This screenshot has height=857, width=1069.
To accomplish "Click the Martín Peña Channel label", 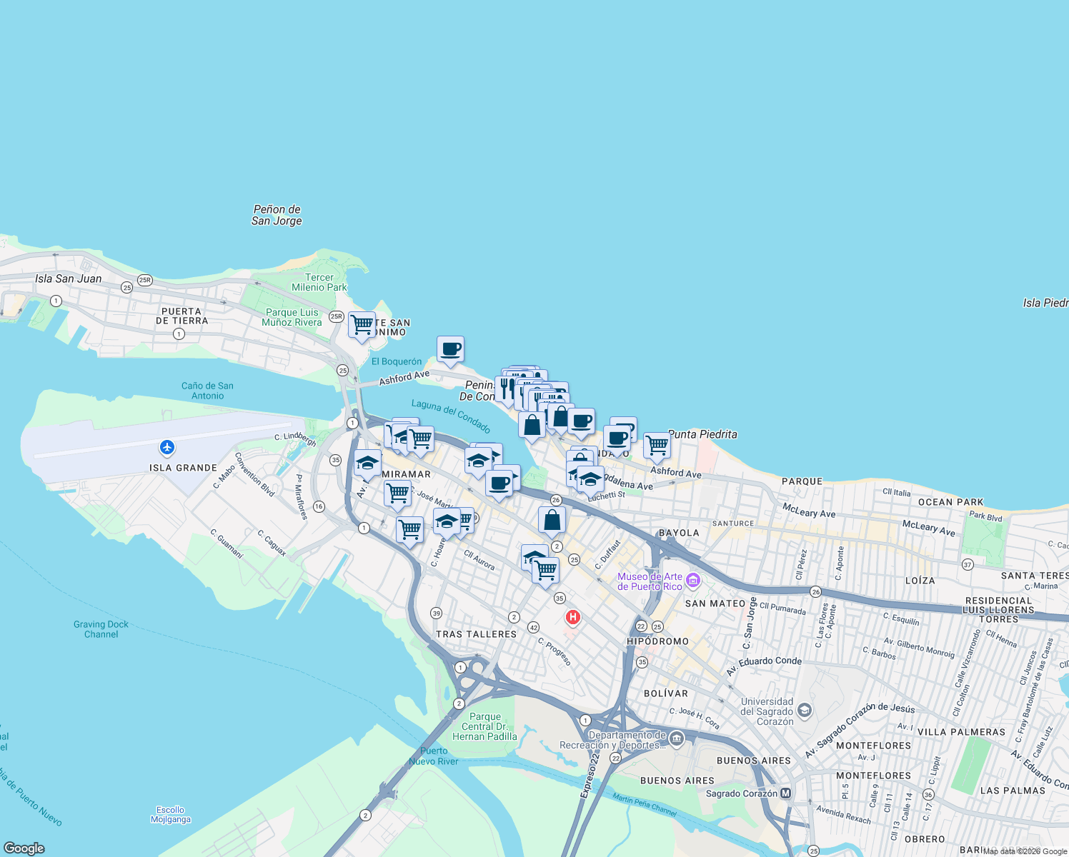I will pos(644,805).
